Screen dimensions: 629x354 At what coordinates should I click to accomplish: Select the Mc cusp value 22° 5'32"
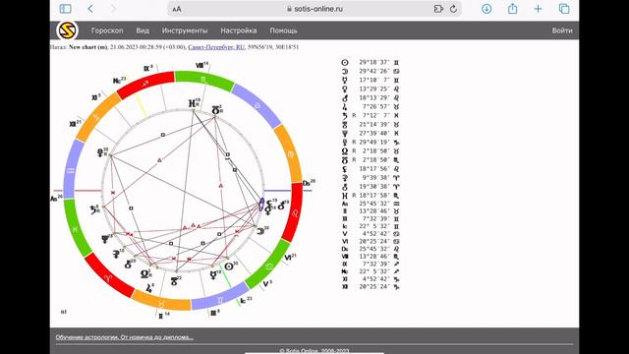[x=374, y=271]
